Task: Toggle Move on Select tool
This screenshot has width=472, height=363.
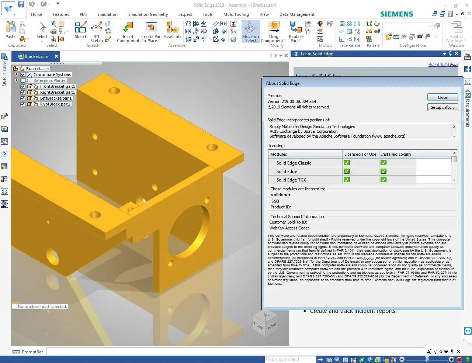Action: pos(250,32)
